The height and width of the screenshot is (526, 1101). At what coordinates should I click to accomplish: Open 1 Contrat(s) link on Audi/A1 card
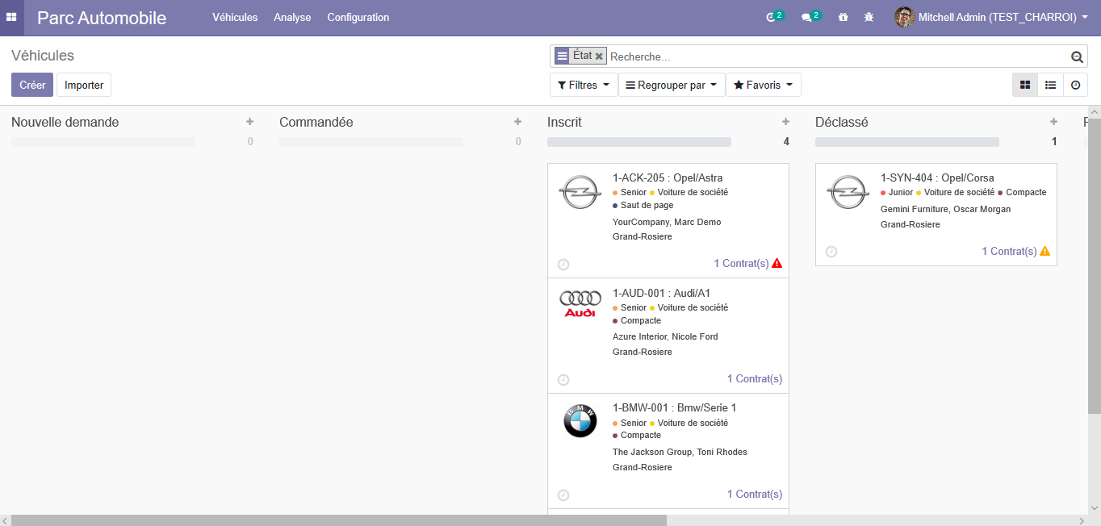[754, 379]
